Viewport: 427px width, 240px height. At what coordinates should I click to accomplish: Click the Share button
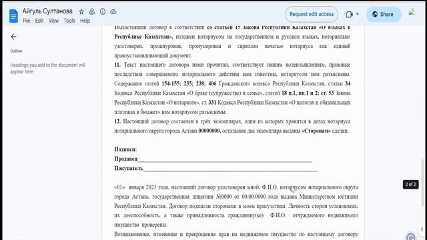point(384,14)
